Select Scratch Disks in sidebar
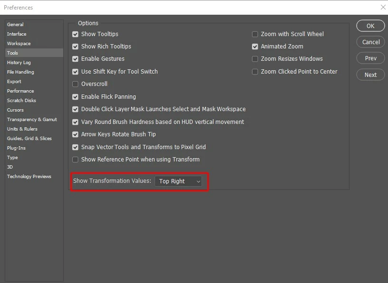The image size is (388, 283). tap(34, 101)
